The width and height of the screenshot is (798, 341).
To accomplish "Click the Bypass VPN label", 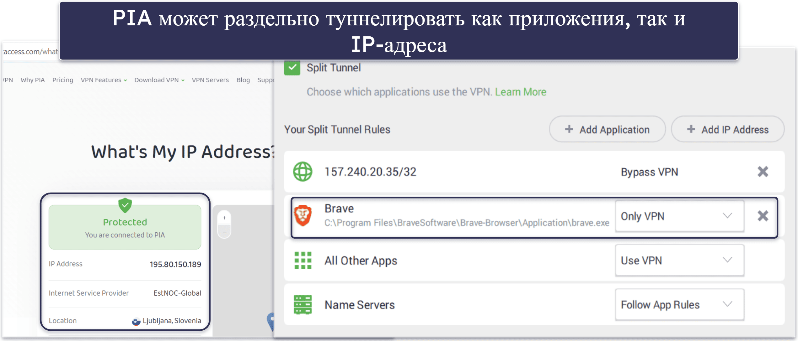I will point(650,172).
